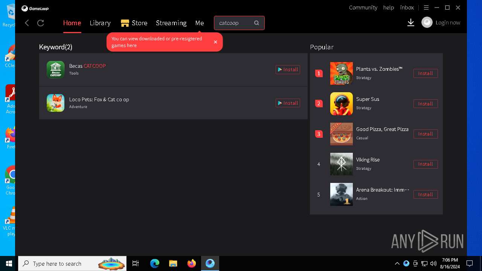Click the Store shop icon
This screenshot has height=271, width=482.
point(125,23)
